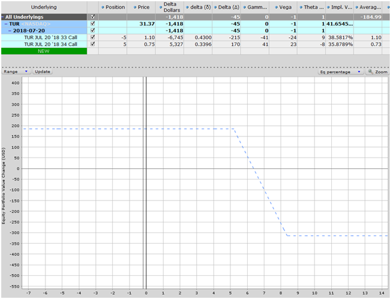Collapse the TUR underlying tree node
Screen dimensions: 391x299
tap(6, 24)
